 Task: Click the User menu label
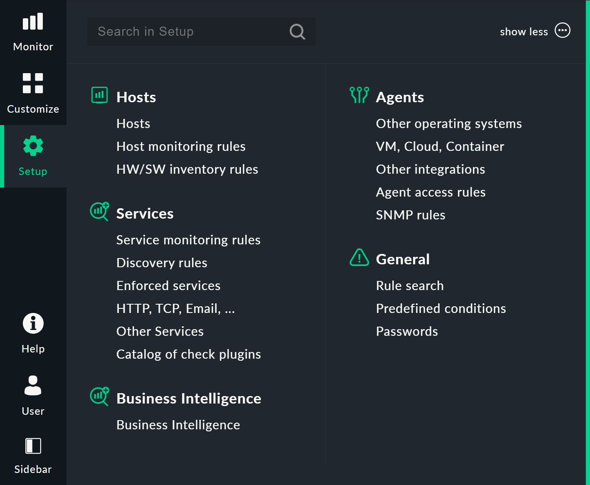coord(33,411)
